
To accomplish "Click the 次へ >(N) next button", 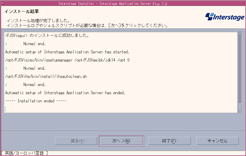I will tap(121, 141).
